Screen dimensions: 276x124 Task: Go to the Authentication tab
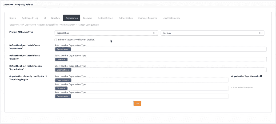click(x=126, y=18)
